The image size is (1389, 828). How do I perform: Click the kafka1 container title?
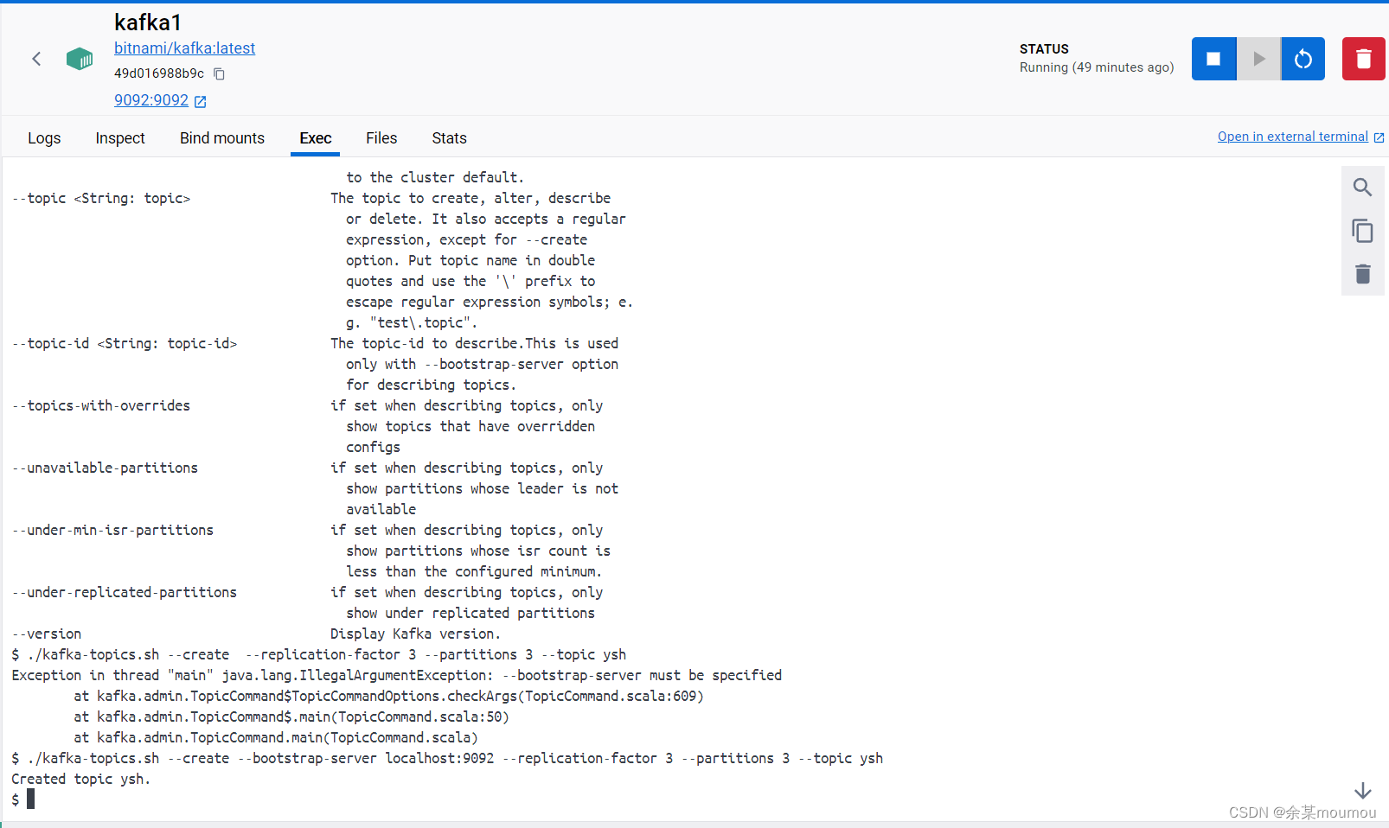[x=148, y=22]
